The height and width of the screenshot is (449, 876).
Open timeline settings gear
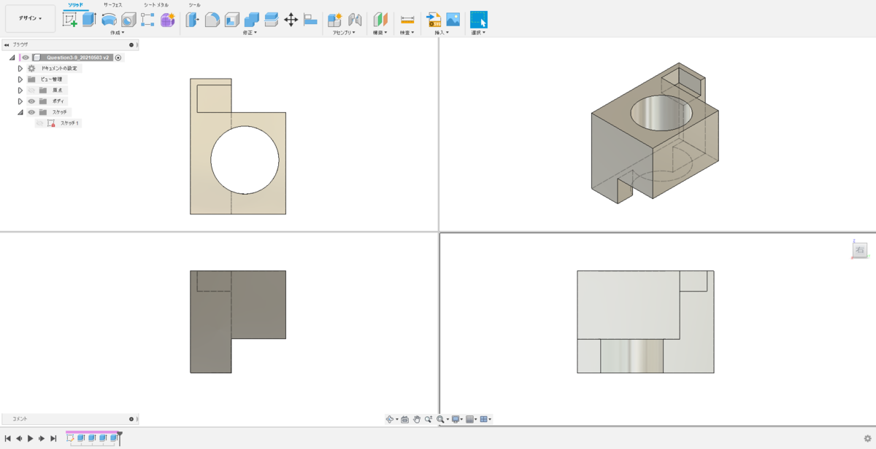(x=867, y=439)
